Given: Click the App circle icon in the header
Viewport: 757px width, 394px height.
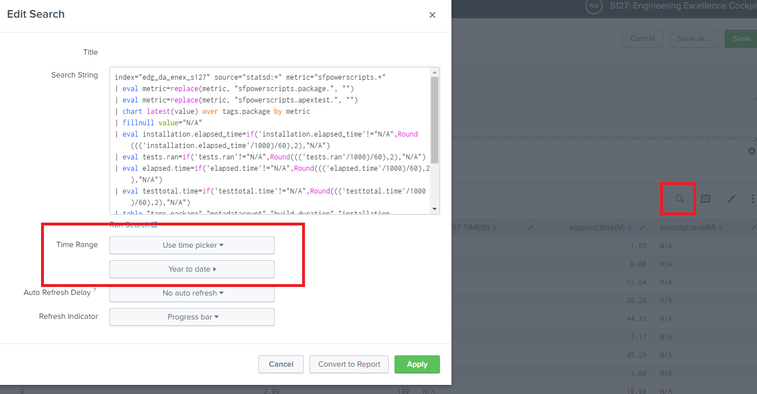Looking at the screenshot, I should click(595, 6).
